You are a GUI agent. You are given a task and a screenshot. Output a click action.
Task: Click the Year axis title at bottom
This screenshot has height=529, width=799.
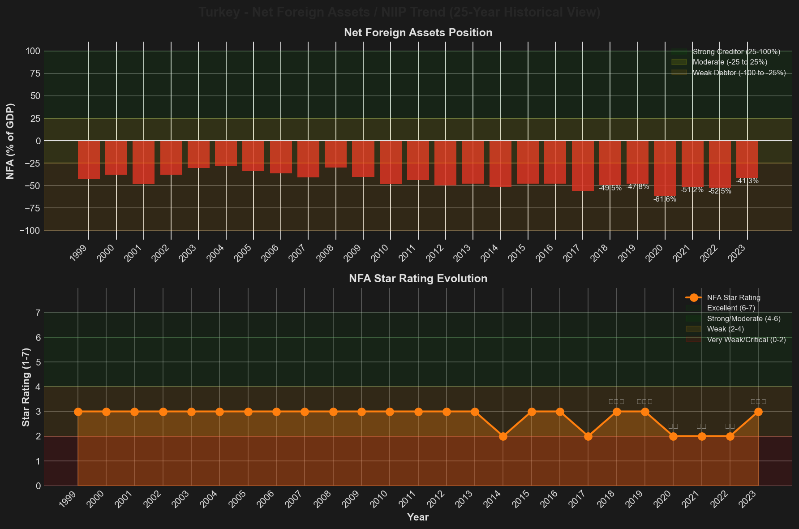tap(418, 517)
